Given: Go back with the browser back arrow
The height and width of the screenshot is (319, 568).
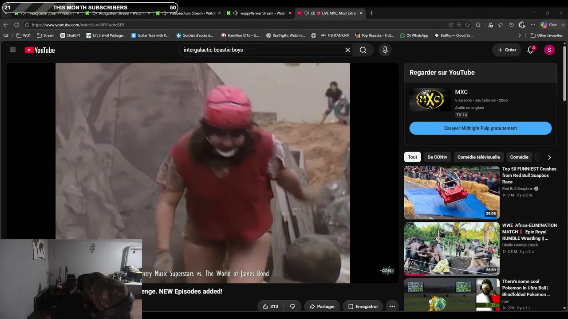Looking at the screenshot, I should [6, 25].
